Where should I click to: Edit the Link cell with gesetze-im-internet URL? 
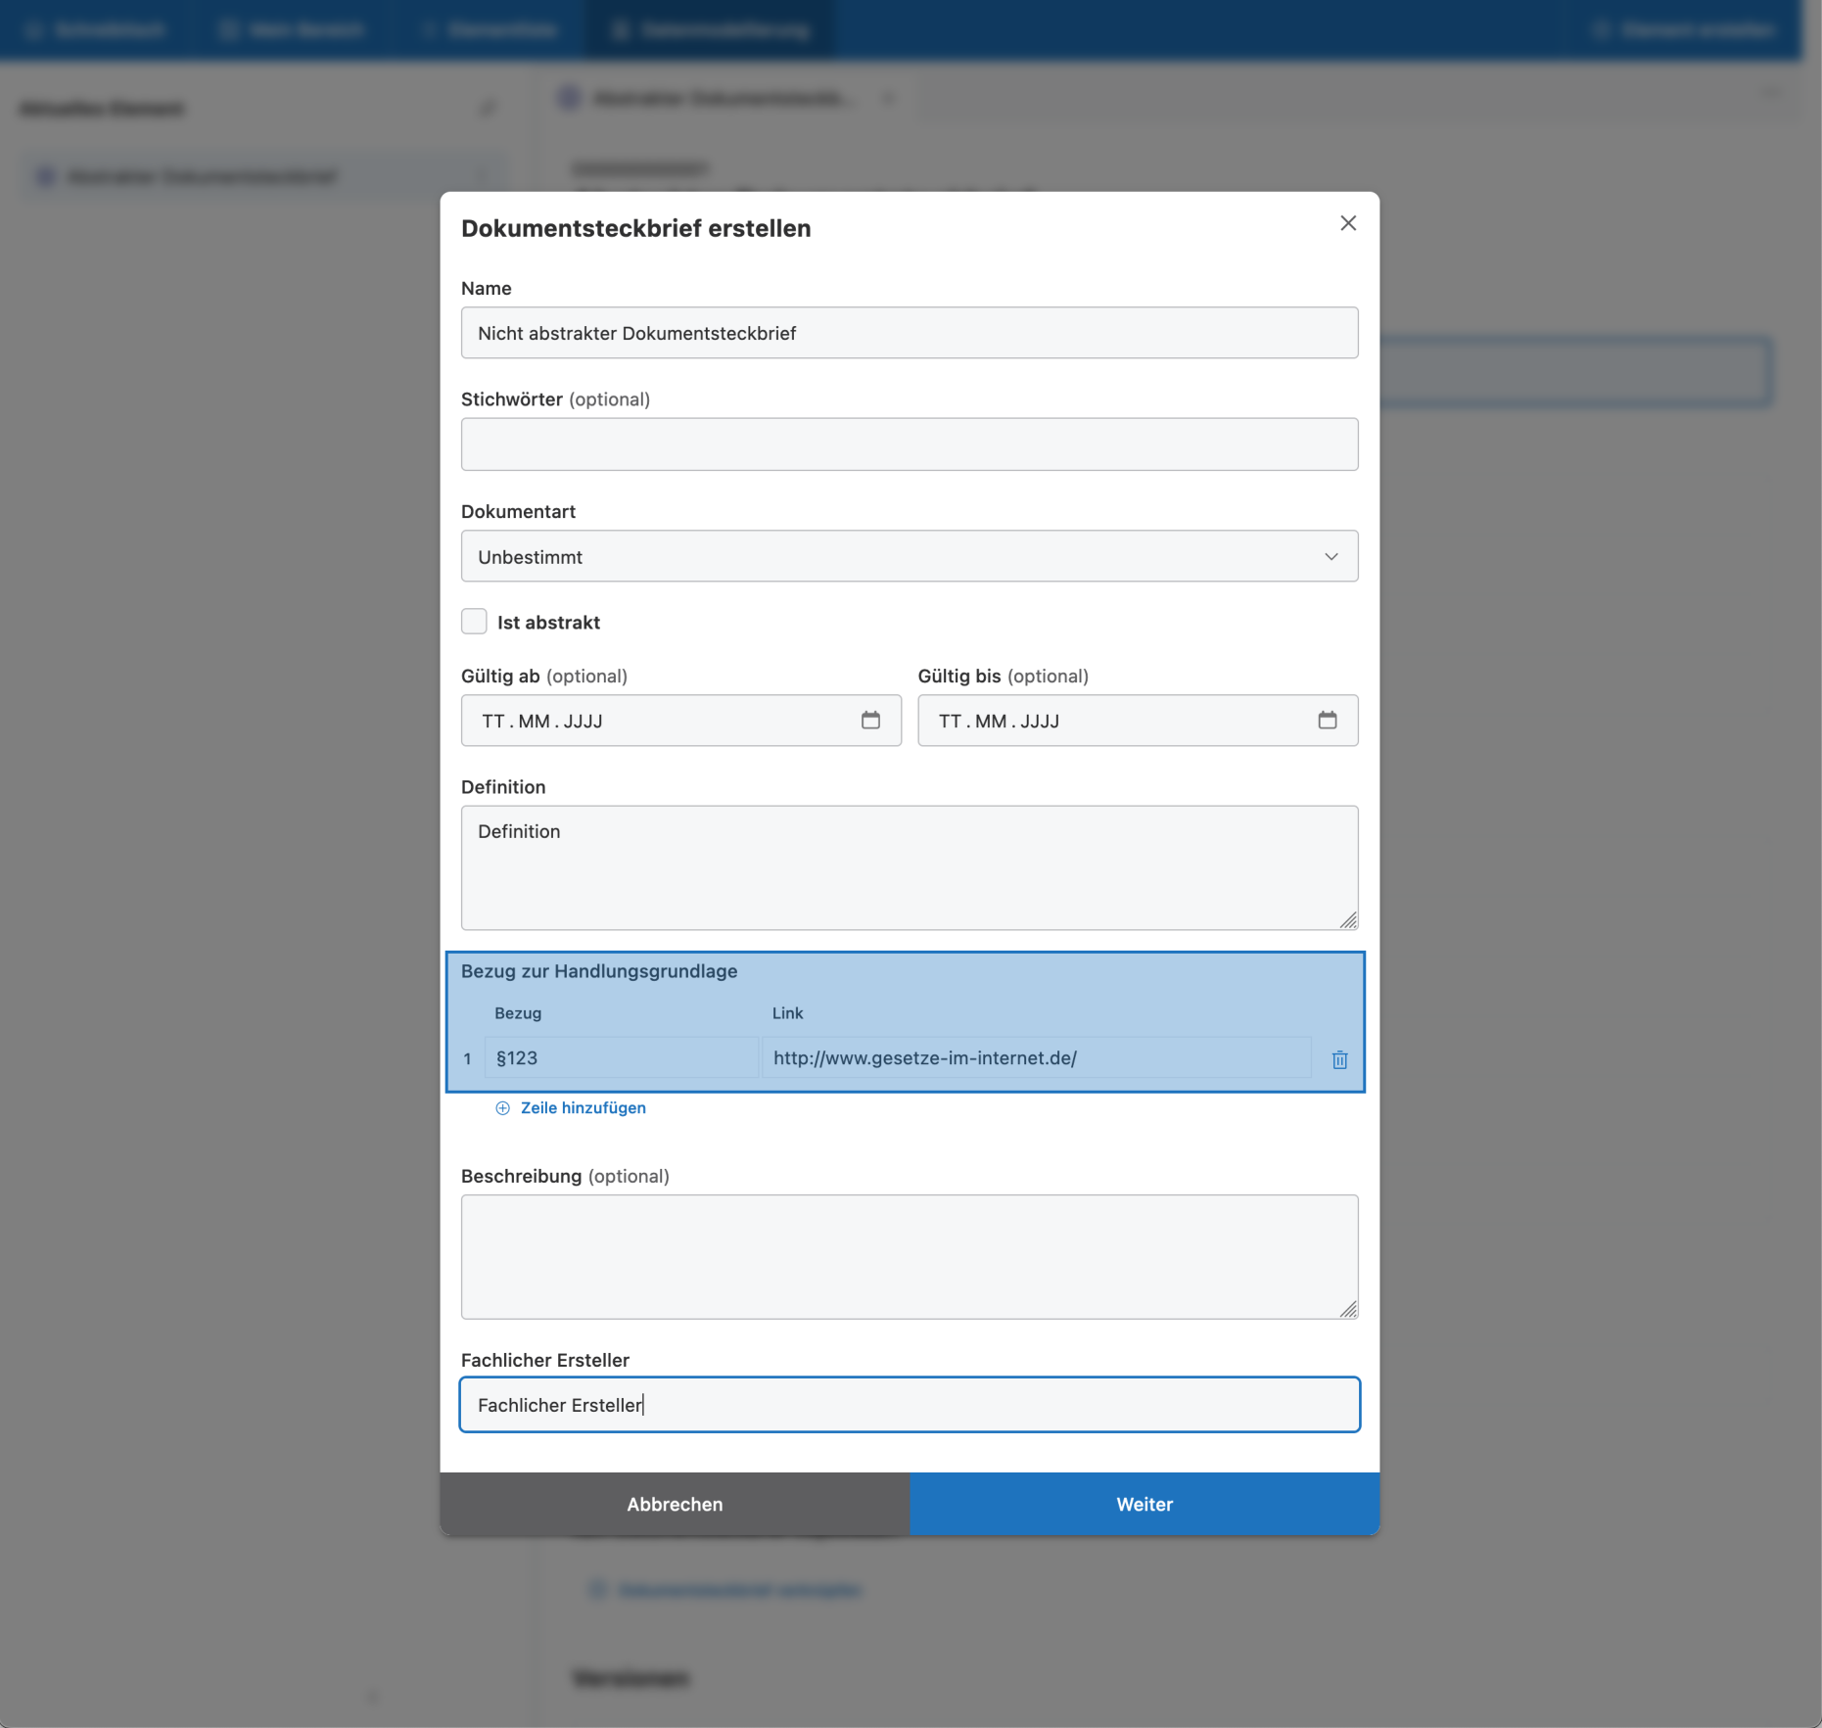(x=1036, y=1058)
